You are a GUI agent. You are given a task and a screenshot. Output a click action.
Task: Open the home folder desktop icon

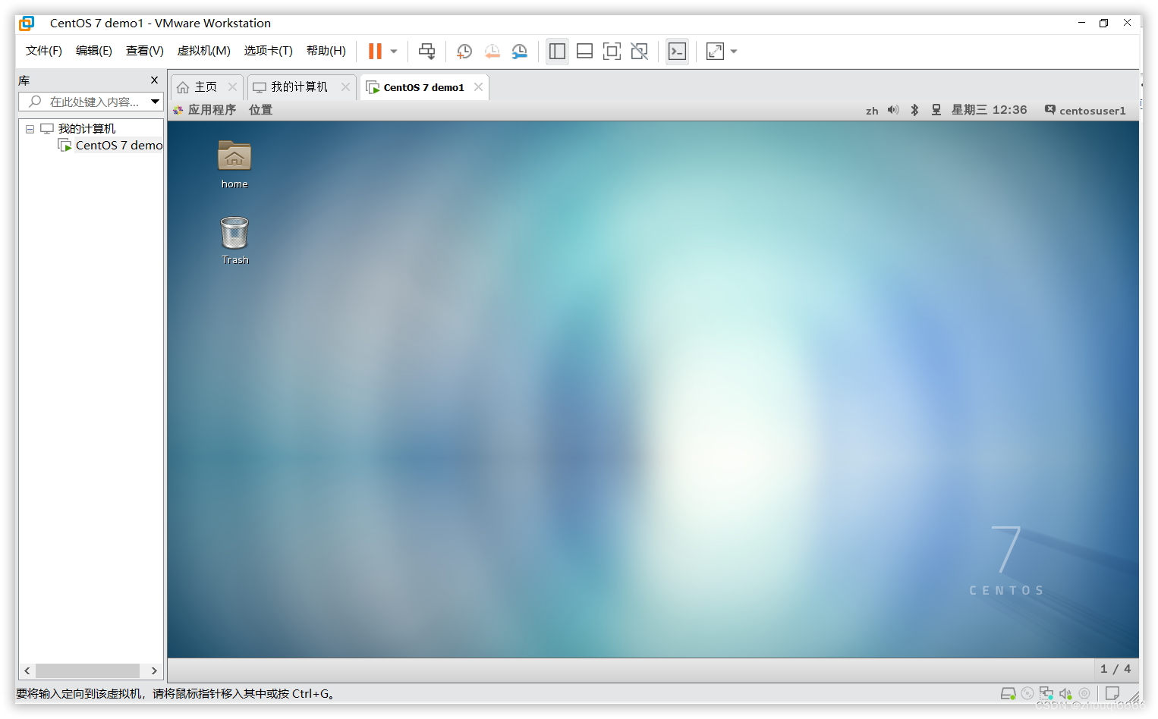pyautogui.click(x=234, y=165)
